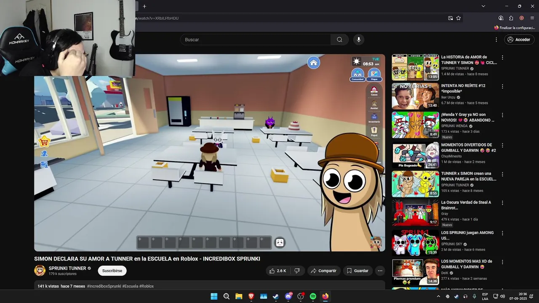Open options for MOMENTOS DIVERTIDOS DE GUMBALL video

[x=502, y=145]
